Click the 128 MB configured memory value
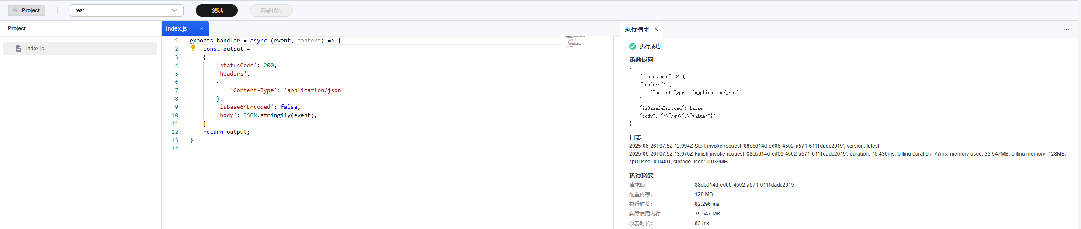 [x=704, y=194]
